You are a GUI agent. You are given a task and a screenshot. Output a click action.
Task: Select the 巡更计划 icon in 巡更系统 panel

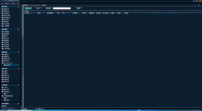[2, 75]
